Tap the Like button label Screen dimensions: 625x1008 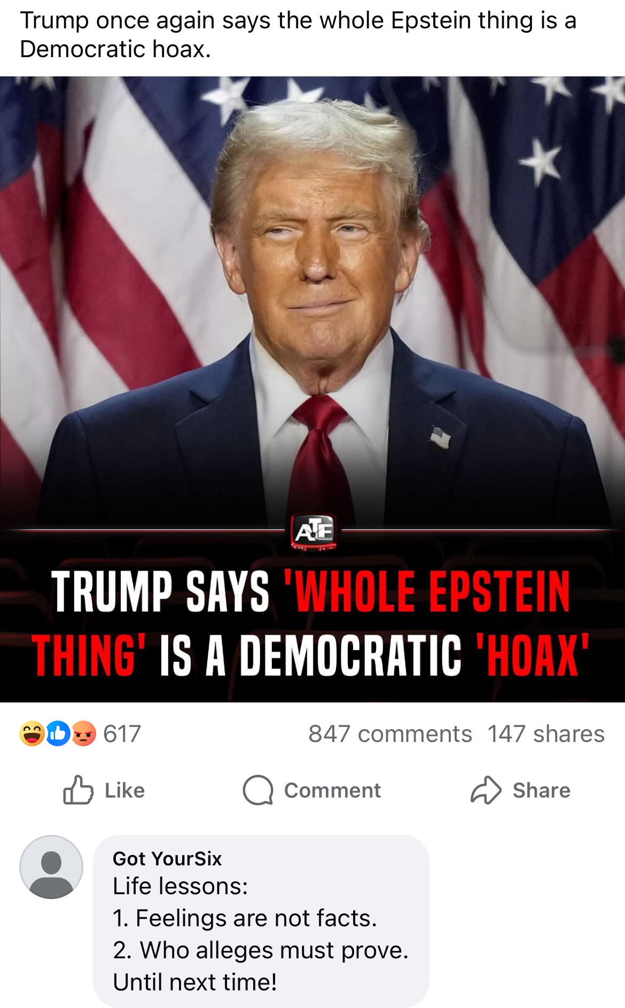pyautogui.click(x=124, y=790)
